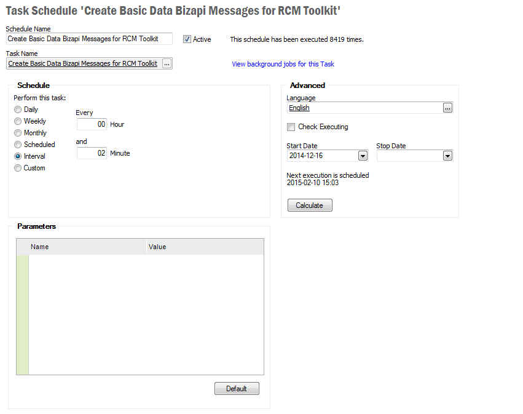Image resolution: width=523 pixels, height=414 pixels.
Task: Click the Minute interval input field
Action: [92, 153]
